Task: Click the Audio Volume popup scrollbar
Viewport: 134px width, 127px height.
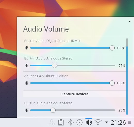Action: point(127,77)
